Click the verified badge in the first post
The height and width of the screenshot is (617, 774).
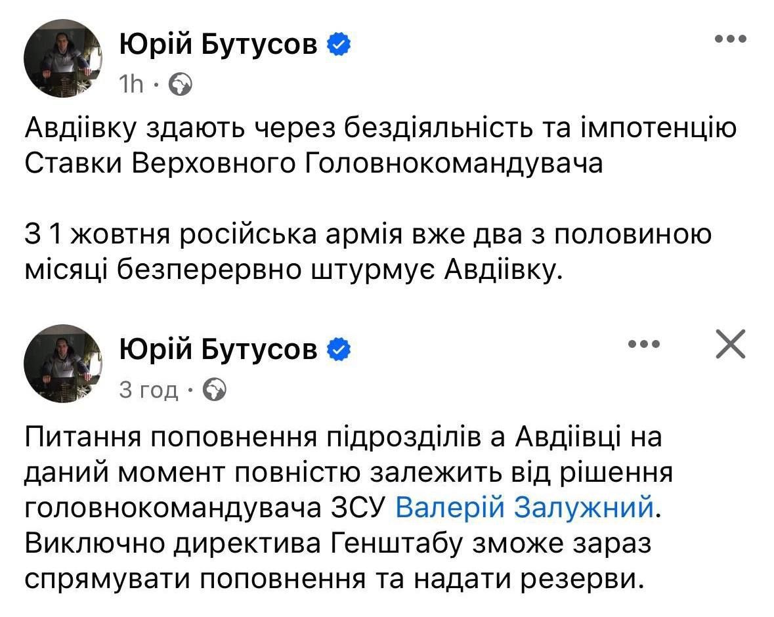[x=339, y=45]
